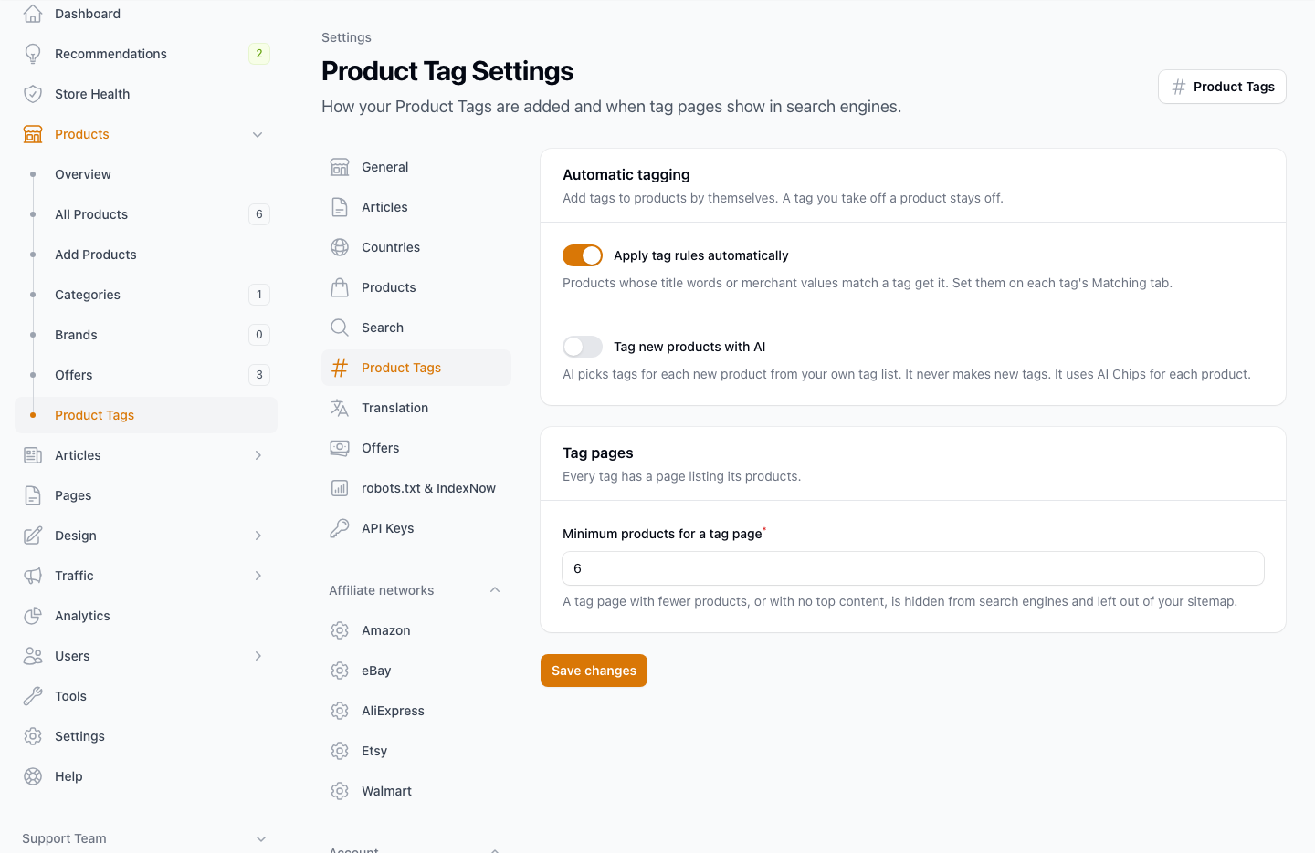Open the Support Team dropdown

click(x=146, y=838)
